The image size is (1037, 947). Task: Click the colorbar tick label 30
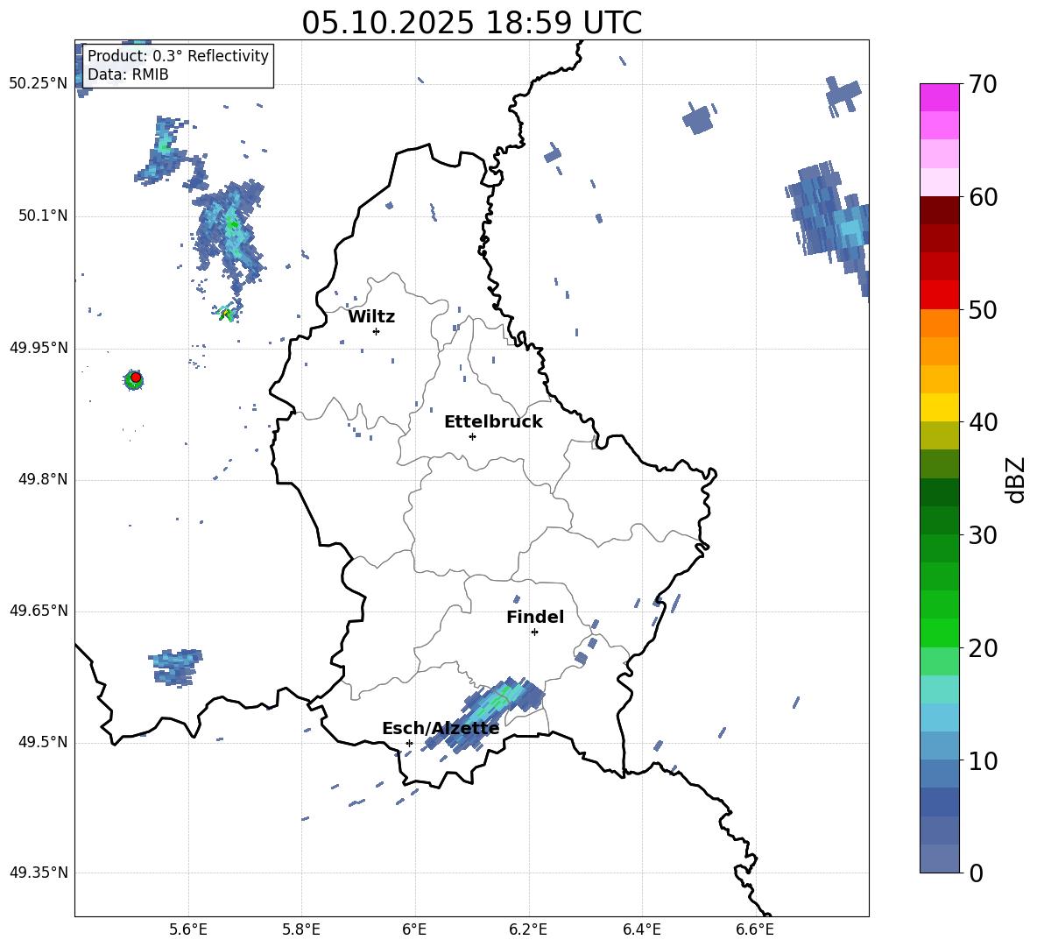pos(984,535)
